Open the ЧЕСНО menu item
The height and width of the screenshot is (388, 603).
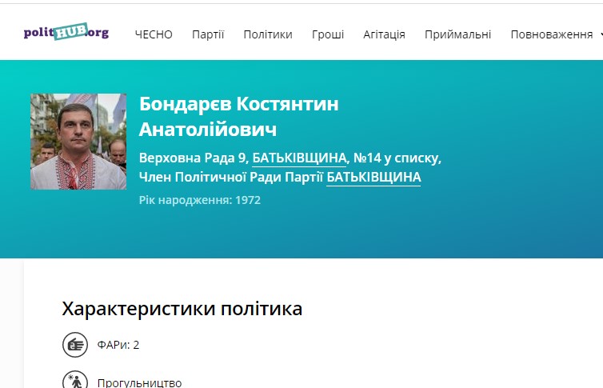154,34
